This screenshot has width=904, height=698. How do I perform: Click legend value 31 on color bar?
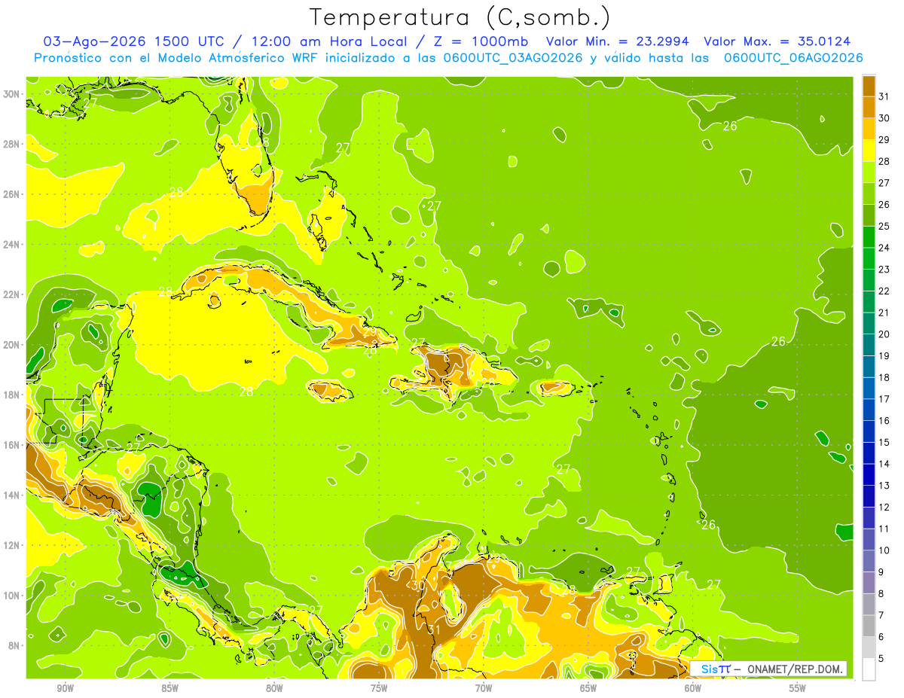pyautogui.click(x=884, y=96)
